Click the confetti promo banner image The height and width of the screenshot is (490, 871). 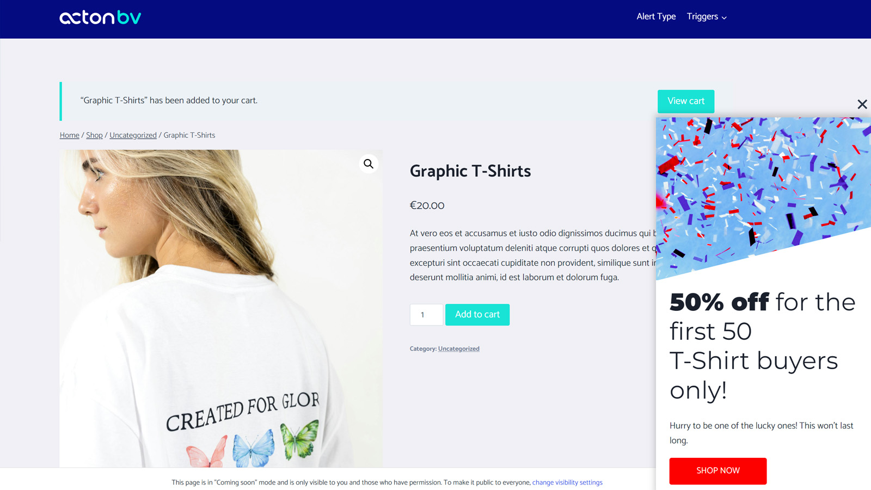(x=763, y=199)
